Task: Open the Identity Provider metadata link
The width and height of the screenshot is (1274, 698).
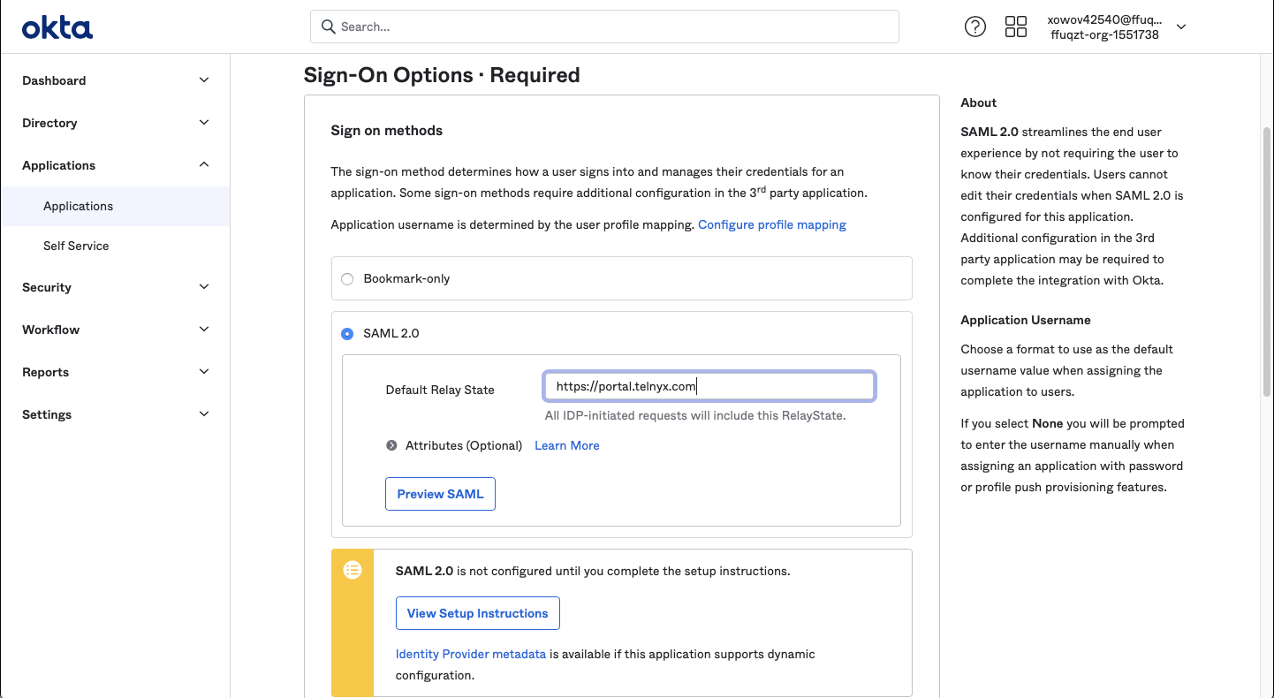Action: tap(471, 654)
